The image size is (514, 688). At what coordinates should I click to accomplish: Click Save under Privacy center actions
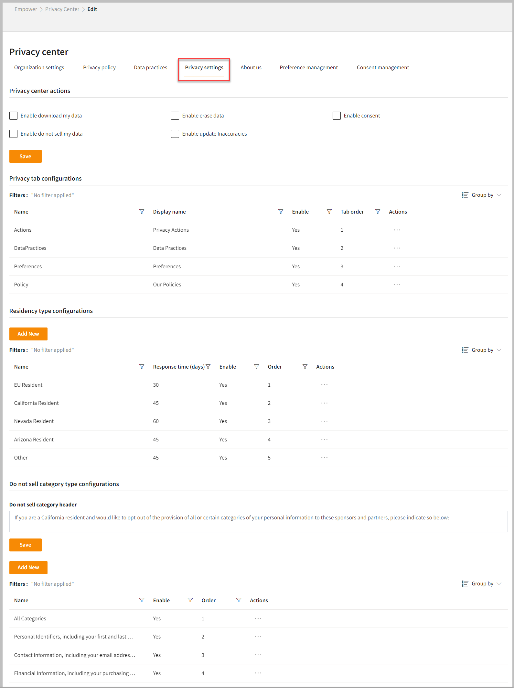pyautogui.click(x=25, y=157)
